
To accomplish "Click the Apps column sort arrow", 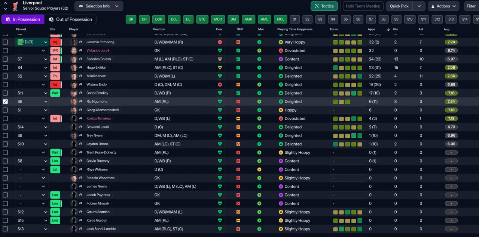I will click(x=388, y=29).
